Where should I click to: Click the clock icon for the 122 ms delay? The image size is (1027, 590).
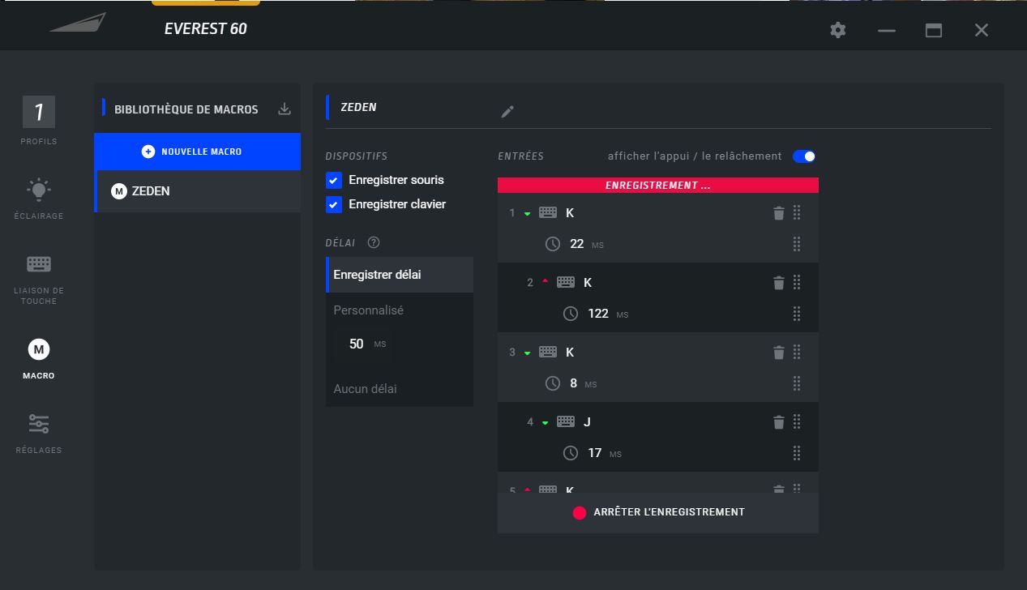(571, 314)
